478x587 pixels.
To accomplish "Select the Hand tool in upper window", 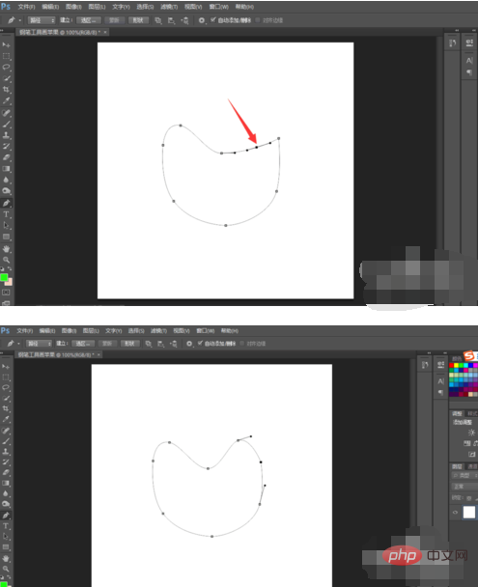I will (x=6, y=249).
